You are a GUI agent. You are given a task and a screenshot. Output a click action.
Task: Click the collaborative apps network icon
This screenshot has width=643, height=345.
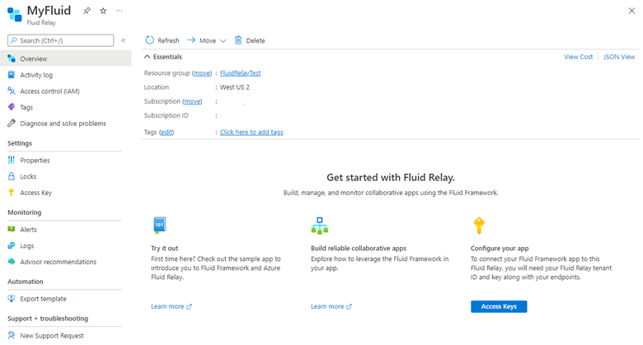tap(320, 226)
